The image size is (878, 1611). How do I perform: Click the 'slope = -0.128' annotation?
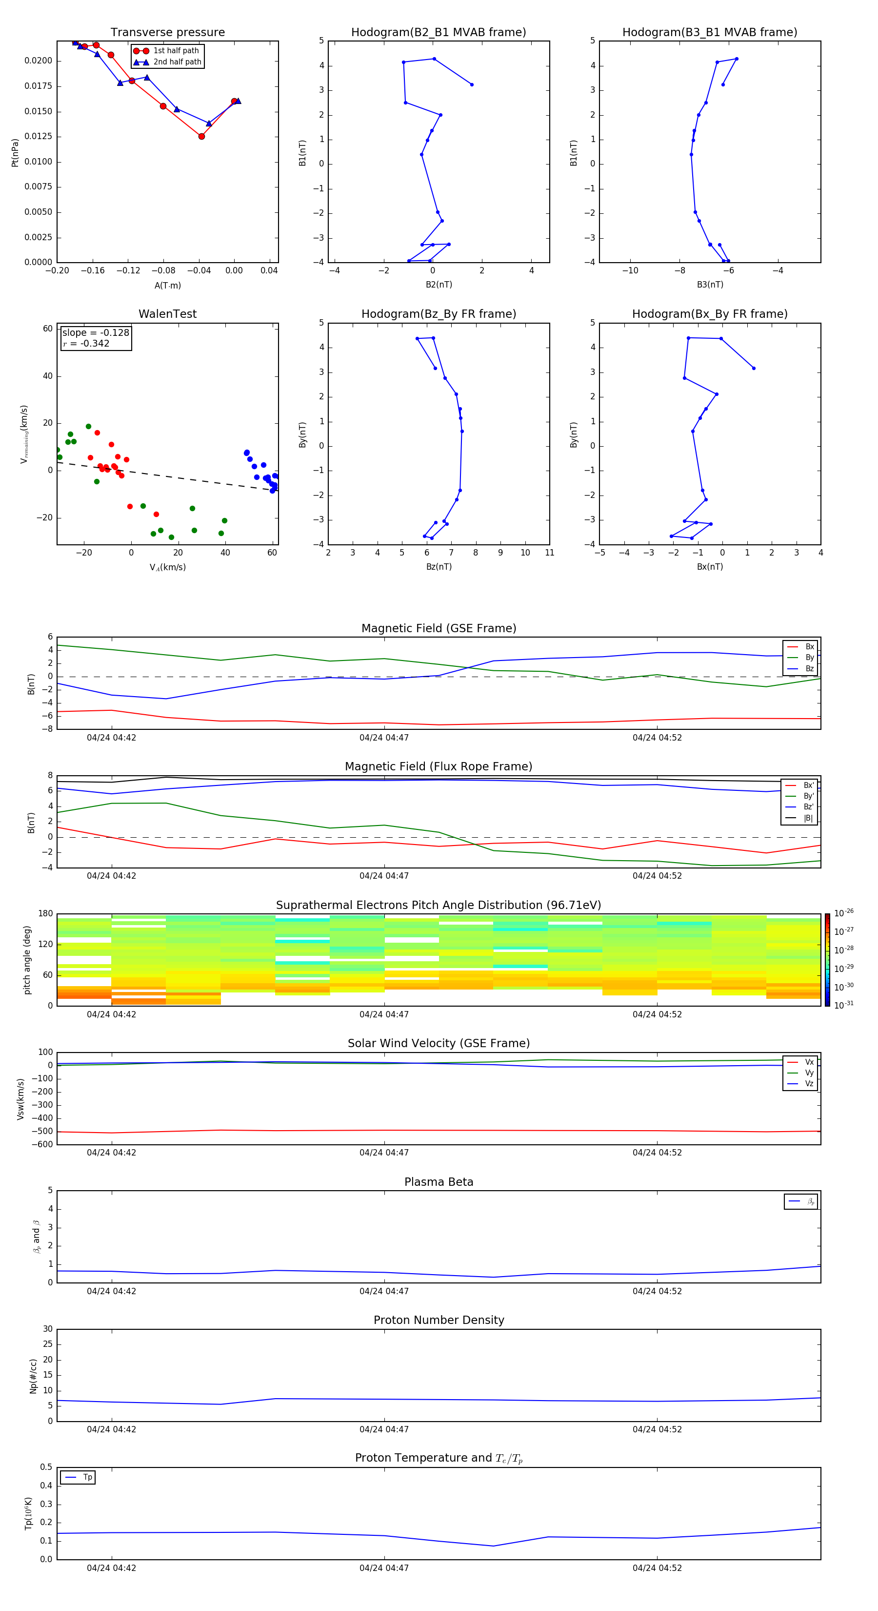point(96,333)
